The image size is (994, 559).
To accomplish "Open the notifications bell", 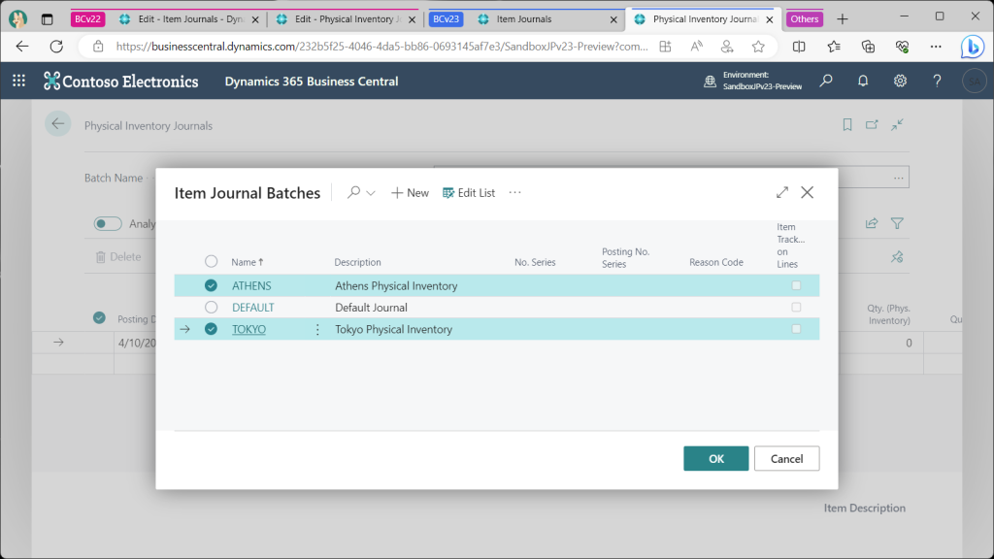I will [863, 81].
